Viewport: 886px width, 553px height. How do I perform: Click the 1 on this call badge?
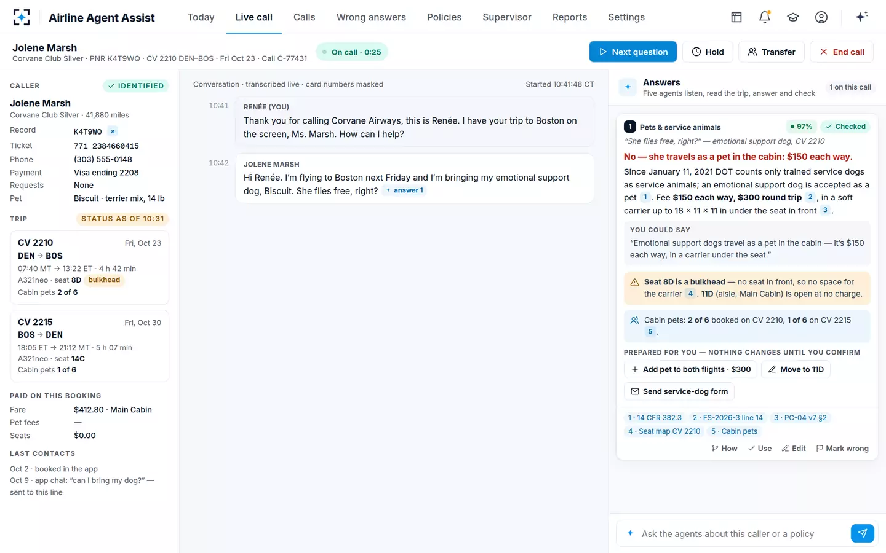click(x=850, y=87)
